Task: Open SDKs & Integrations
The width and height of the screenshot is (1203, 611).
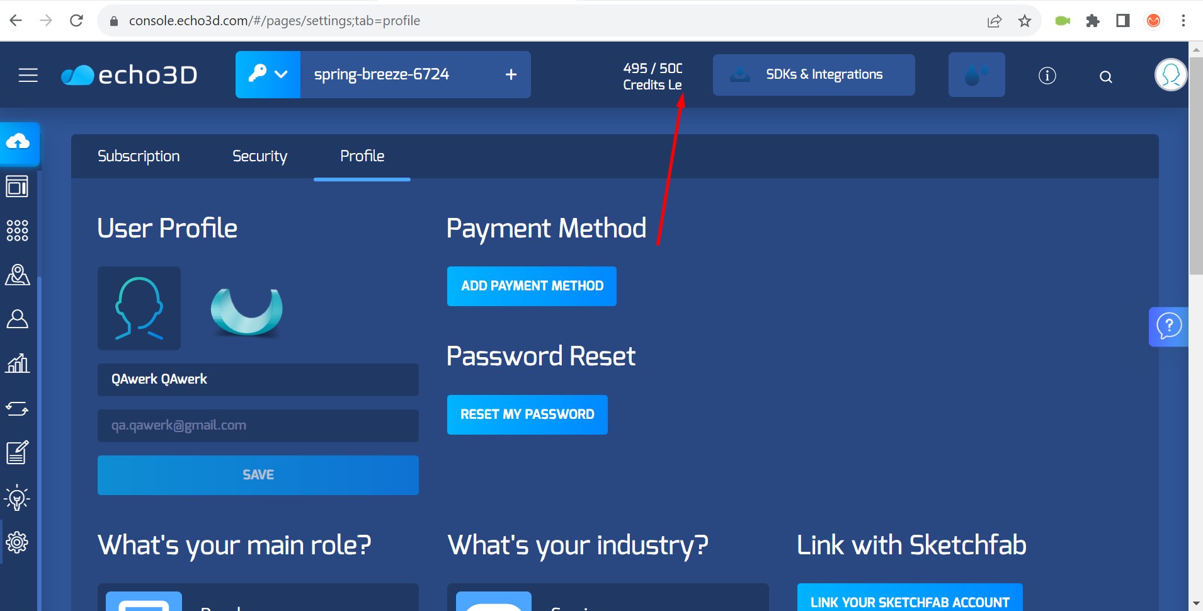Action: click(814, 75)
